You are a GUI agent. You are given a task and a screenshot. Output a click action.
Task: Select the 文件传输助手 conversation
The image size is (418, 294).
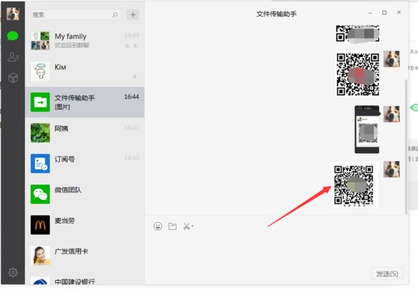(85, 102)
